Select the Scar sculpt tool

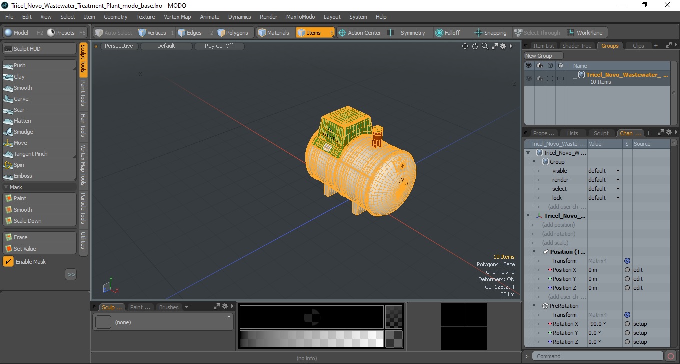point(39,110)
